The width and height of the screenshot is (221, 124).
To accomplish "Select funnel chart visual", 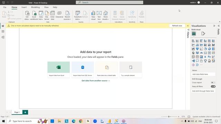I will [197, 49].
